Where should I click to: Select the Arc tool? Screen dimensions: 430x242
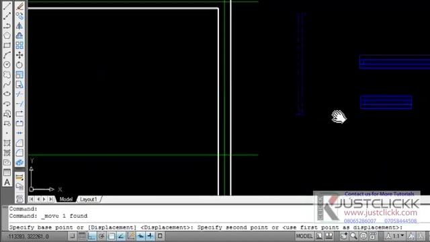pyautogui.click(x=7, y=55)
